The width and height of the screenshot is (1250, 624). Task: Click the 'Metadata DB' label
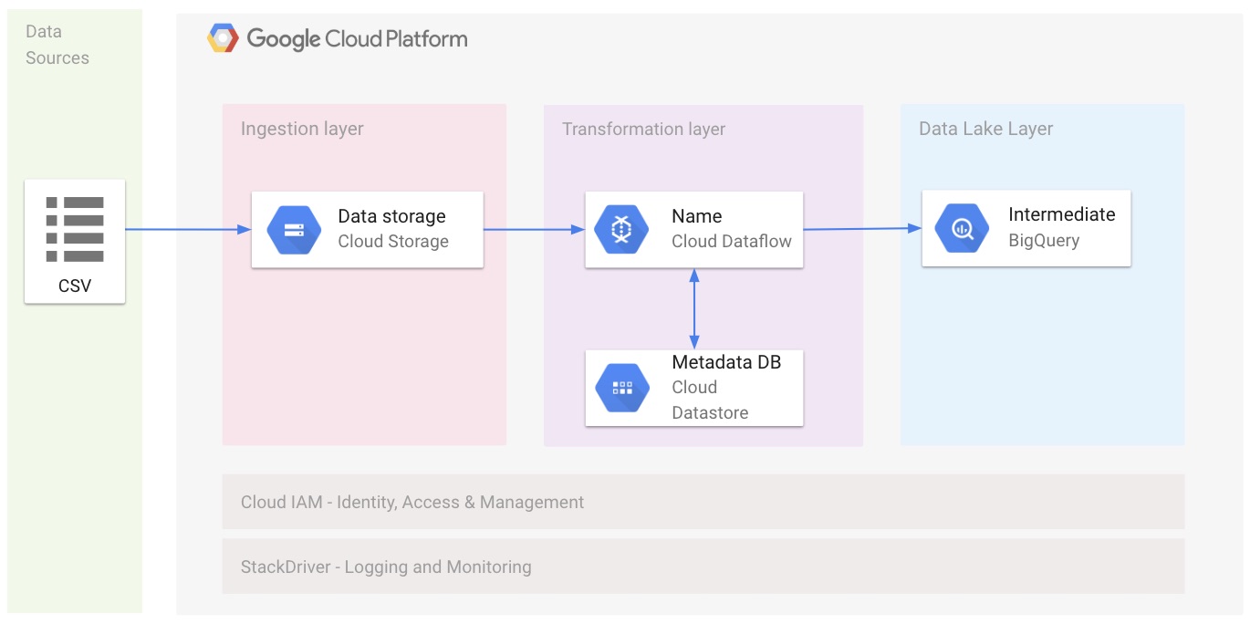pos(726,362)
